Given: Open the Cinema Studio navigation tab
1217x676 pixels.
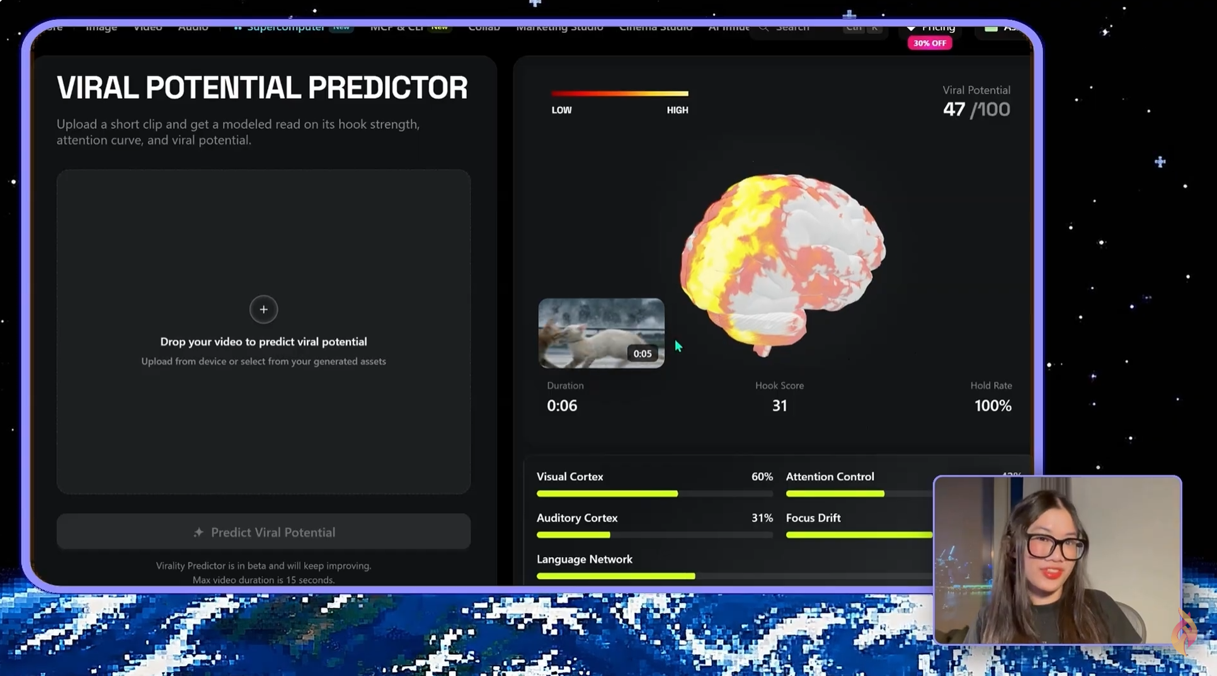Looking at the screenshot, I should 655,27.
